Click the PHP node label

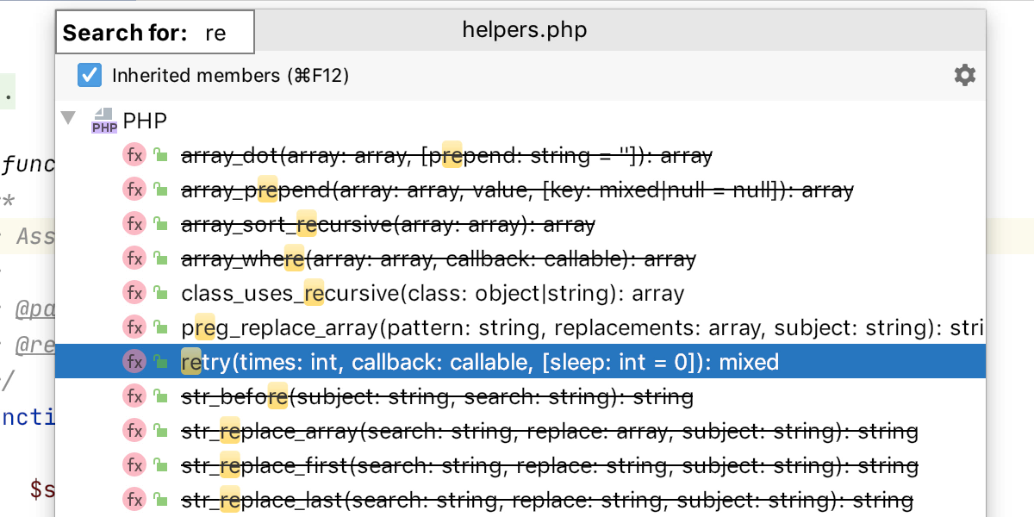(x=146, y=121)
